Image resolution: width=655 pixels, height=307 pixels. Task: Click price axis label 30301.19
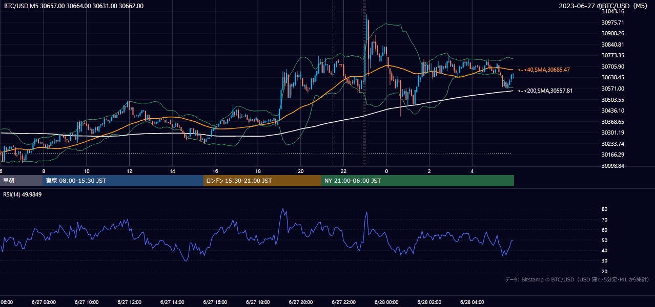click(x=613, y=133)
